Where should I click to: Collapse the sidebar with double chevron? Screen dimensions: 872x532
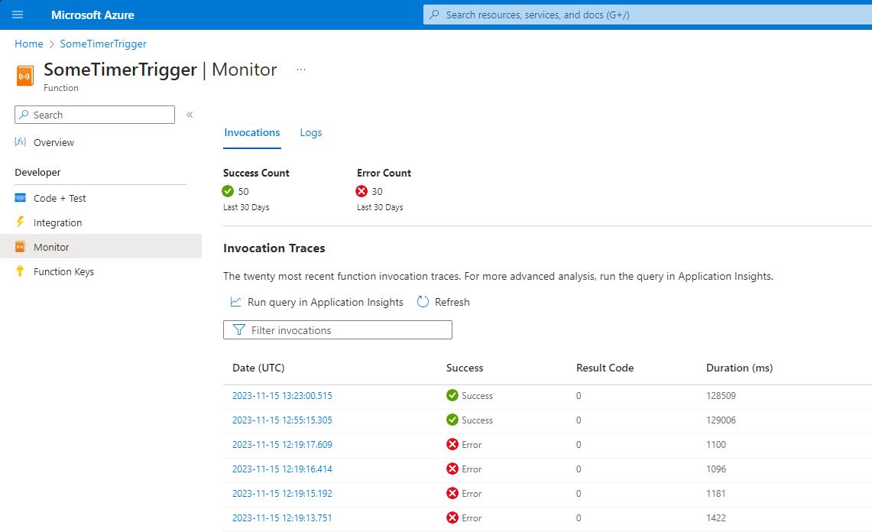click(190, 115)
